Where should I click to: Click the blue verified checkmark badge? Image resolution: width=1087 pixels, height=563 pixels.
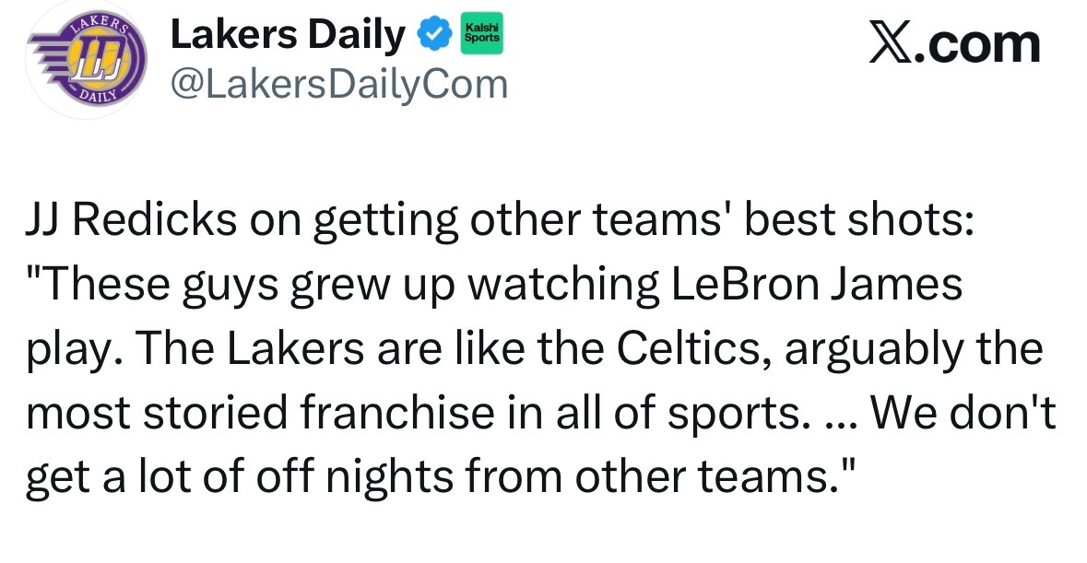[x=434, y=36]
